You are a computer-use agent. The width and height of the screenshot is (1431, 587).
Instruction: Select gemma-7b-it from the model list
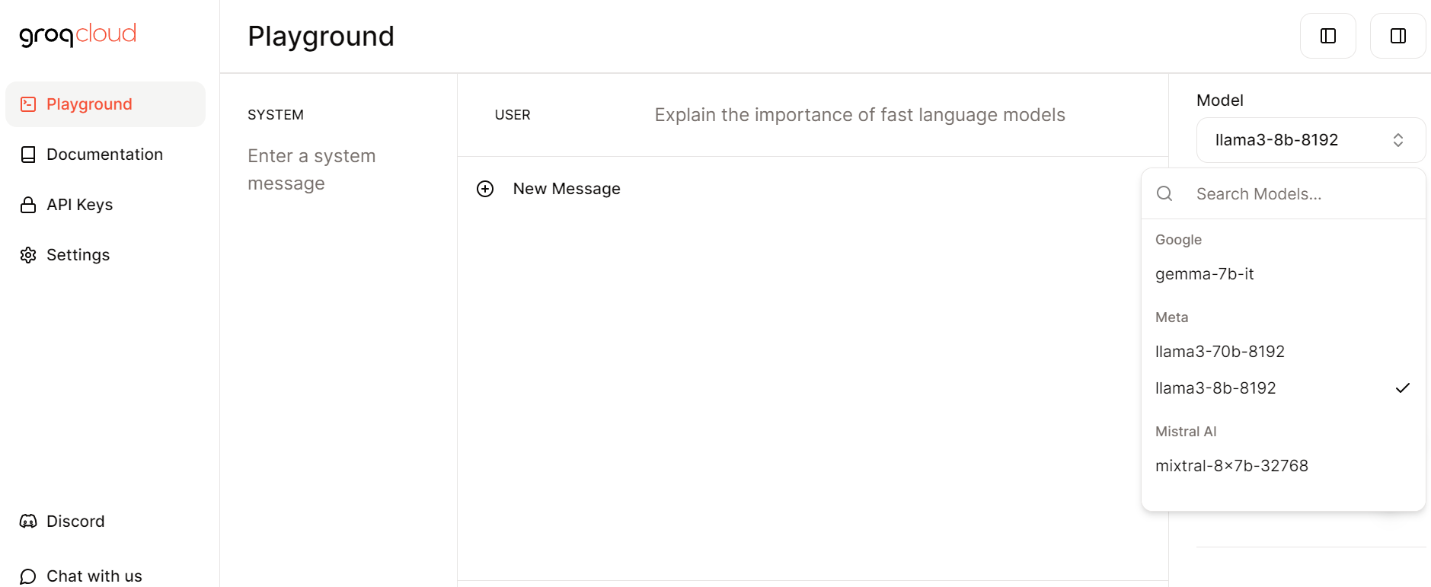(x=1204, y=274)
